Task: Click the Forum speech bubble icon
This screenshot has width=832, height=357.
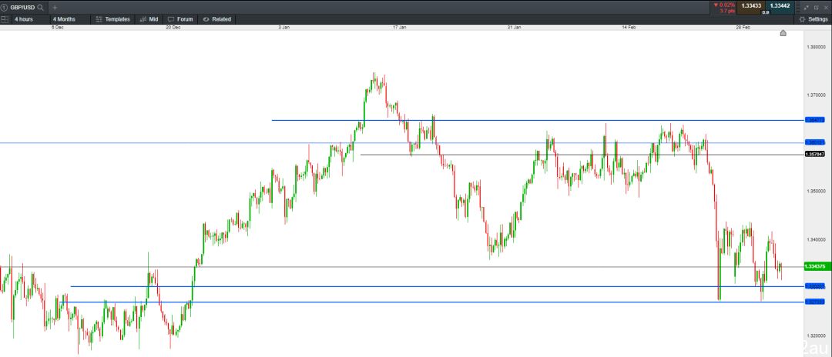Action: coord(171,19)
